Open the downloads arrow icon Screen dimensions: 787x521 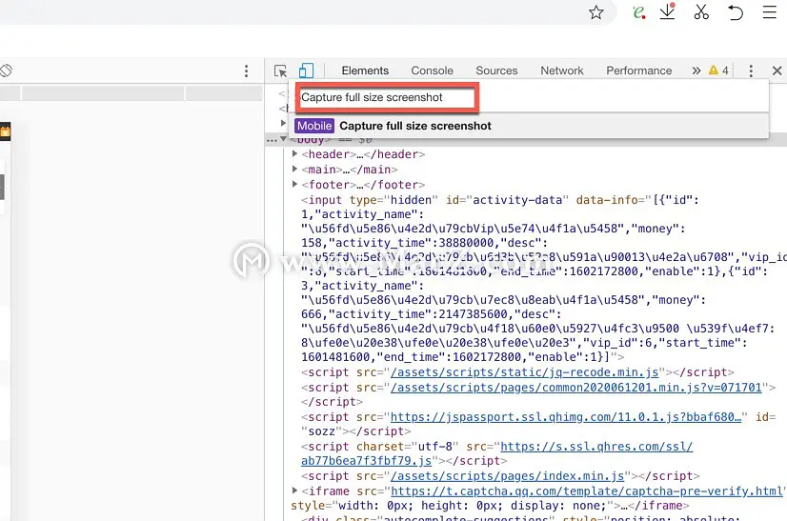point(668,11)
